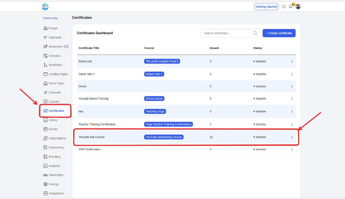The height and width of the screenshot is (199, 345).
Task: Click the People sidebar icon
Action: (x=45, y=28)
